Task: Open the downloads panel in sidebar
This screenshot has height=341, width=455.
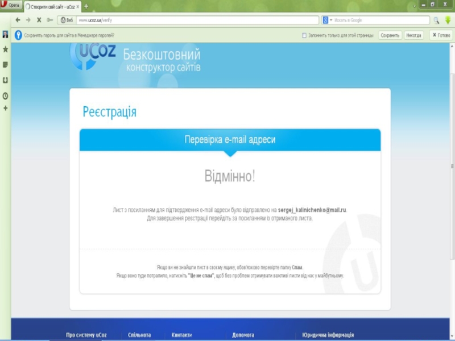Action: click(x=5, y=80)
